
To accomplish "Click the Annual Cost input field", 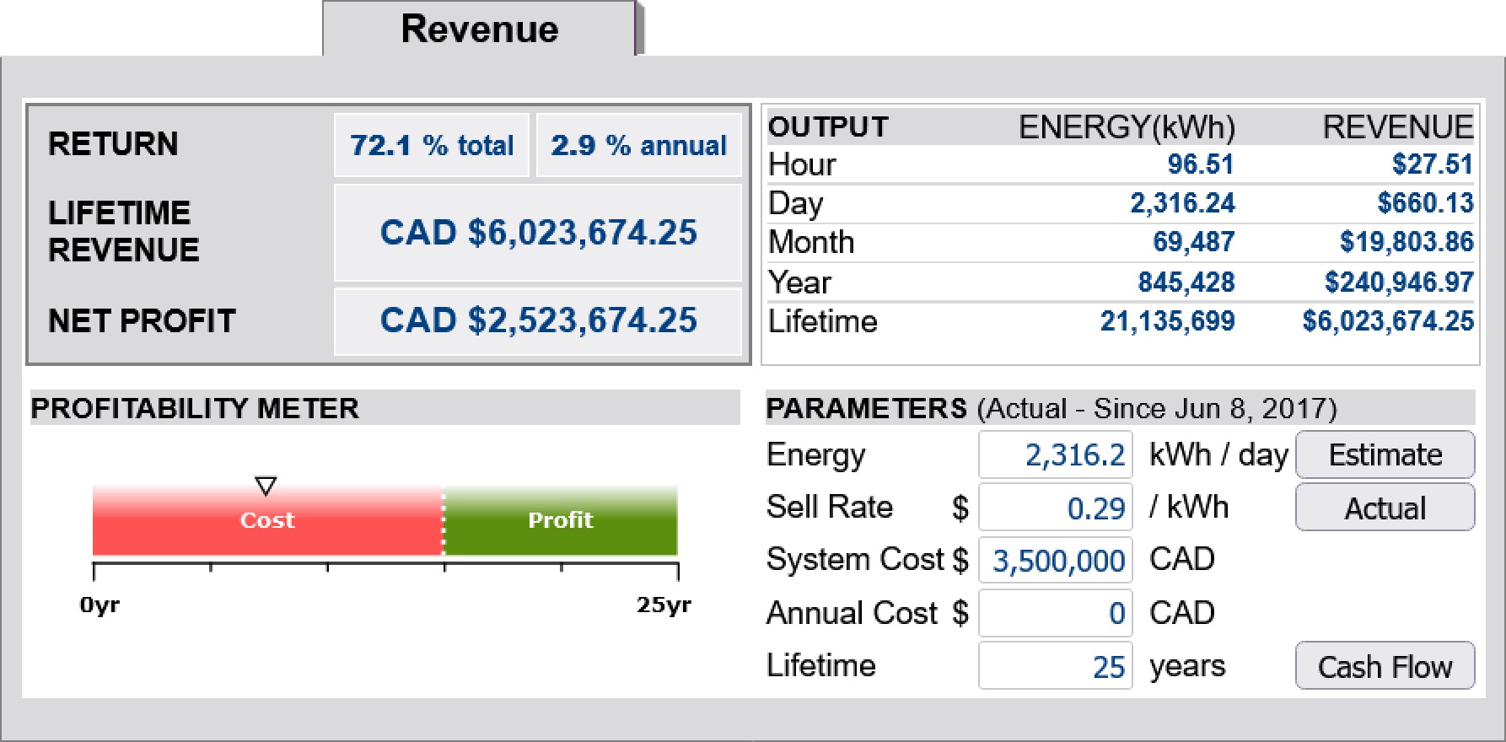I will tap(1056, 613).
